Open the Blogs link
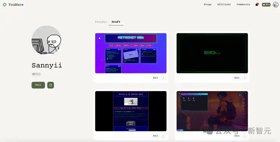Viewport: 280px width, 142px height. pos(208,4)
